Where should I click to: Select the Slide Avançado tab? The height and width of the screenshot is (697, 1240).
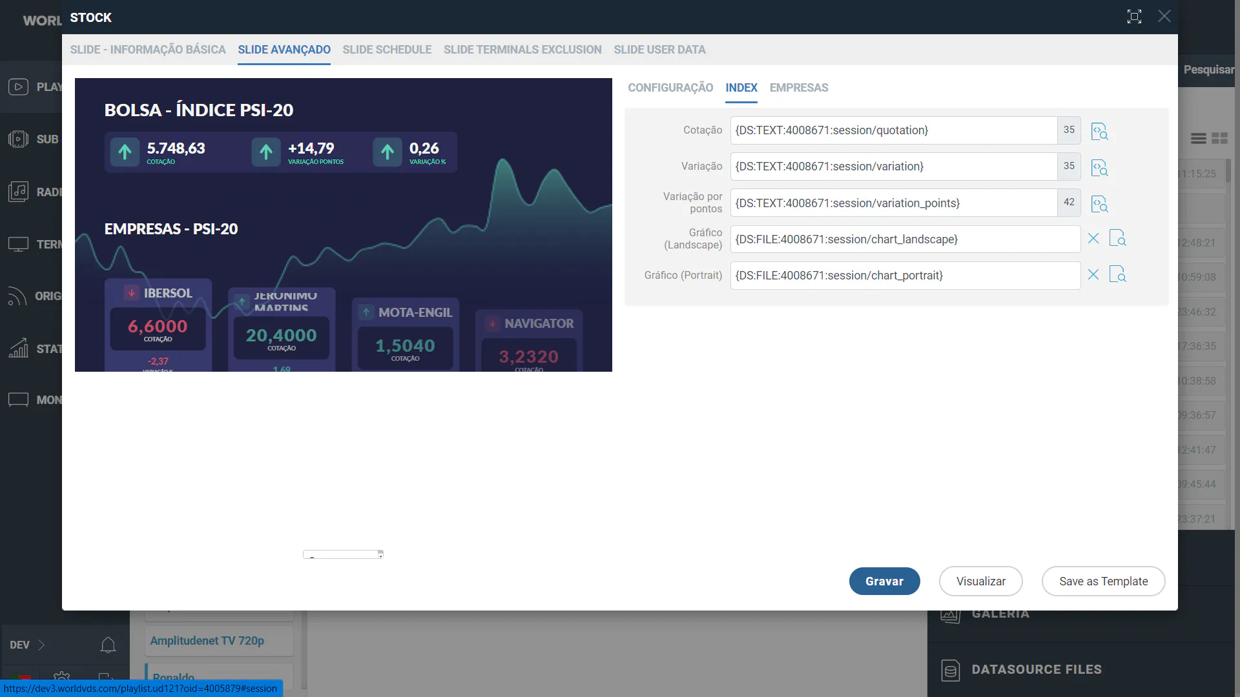tap(284, 50)
